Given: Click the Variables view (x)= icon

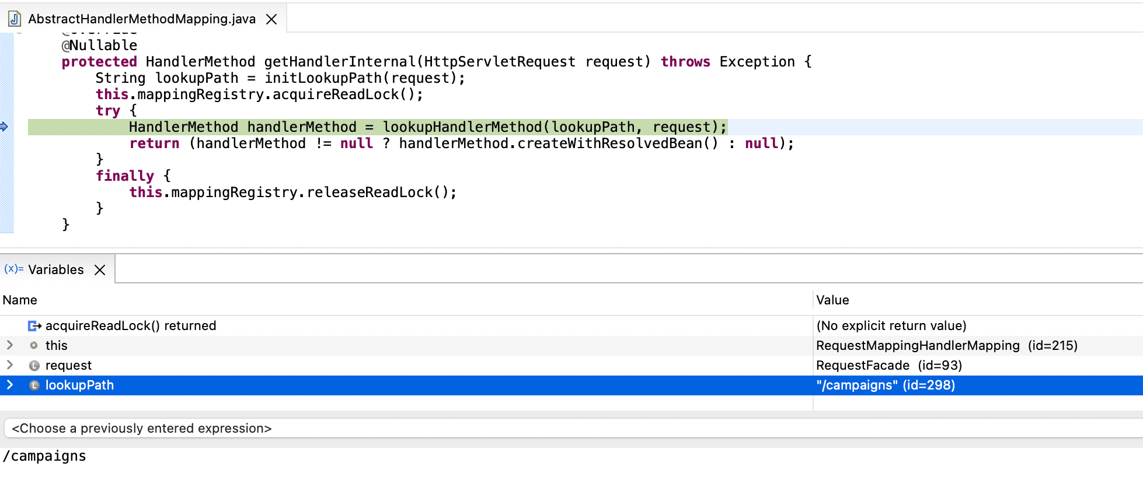Looking at the screenshot, I should pos(14,269).
